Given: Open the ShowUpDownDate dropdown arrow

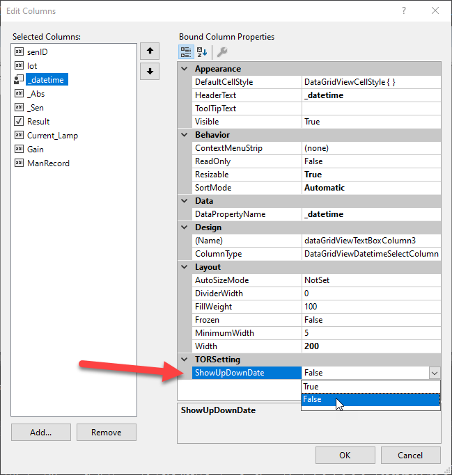Looking at the screenshot, I should coord(435,373).
